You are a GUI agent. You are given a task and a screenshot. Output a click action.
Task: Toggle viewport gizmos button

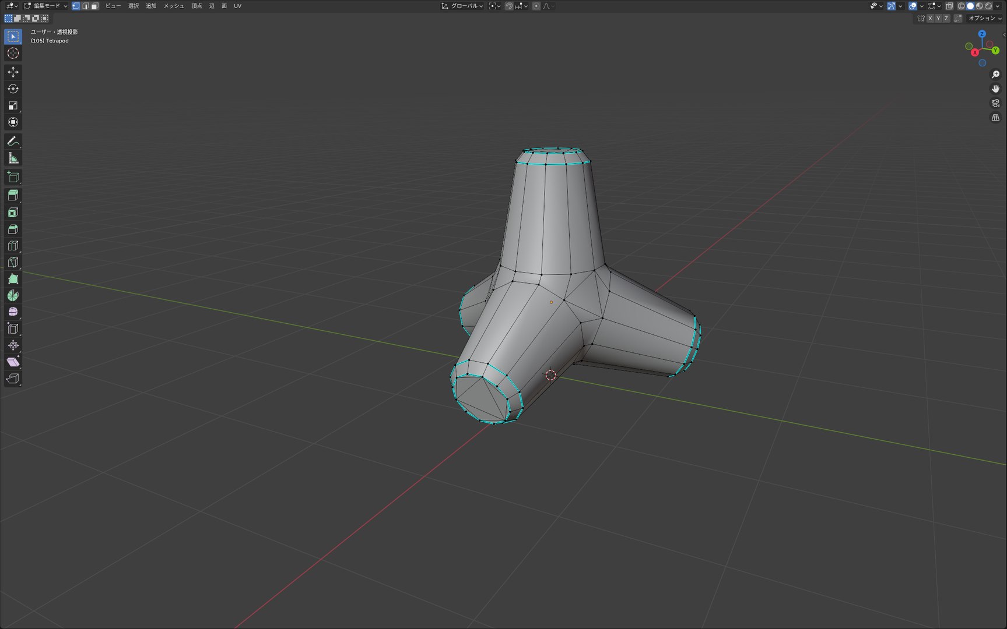pos(891,6)
